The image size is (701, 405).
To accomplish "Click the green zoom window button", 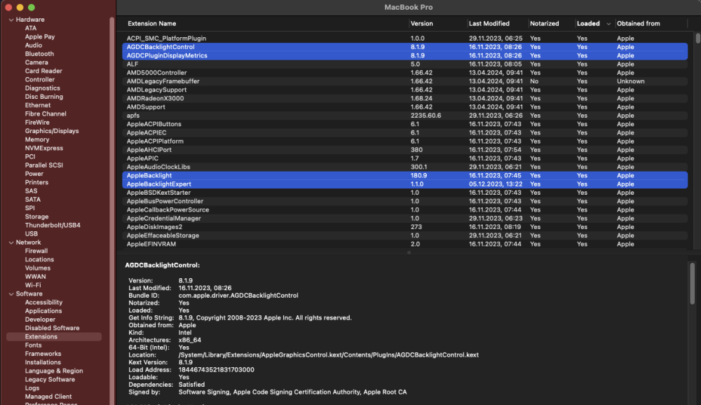I will pyautogui.click(x=32, y=7).
